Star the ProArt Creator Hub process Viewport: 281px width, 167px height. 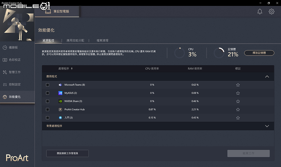tap(238, 110)
